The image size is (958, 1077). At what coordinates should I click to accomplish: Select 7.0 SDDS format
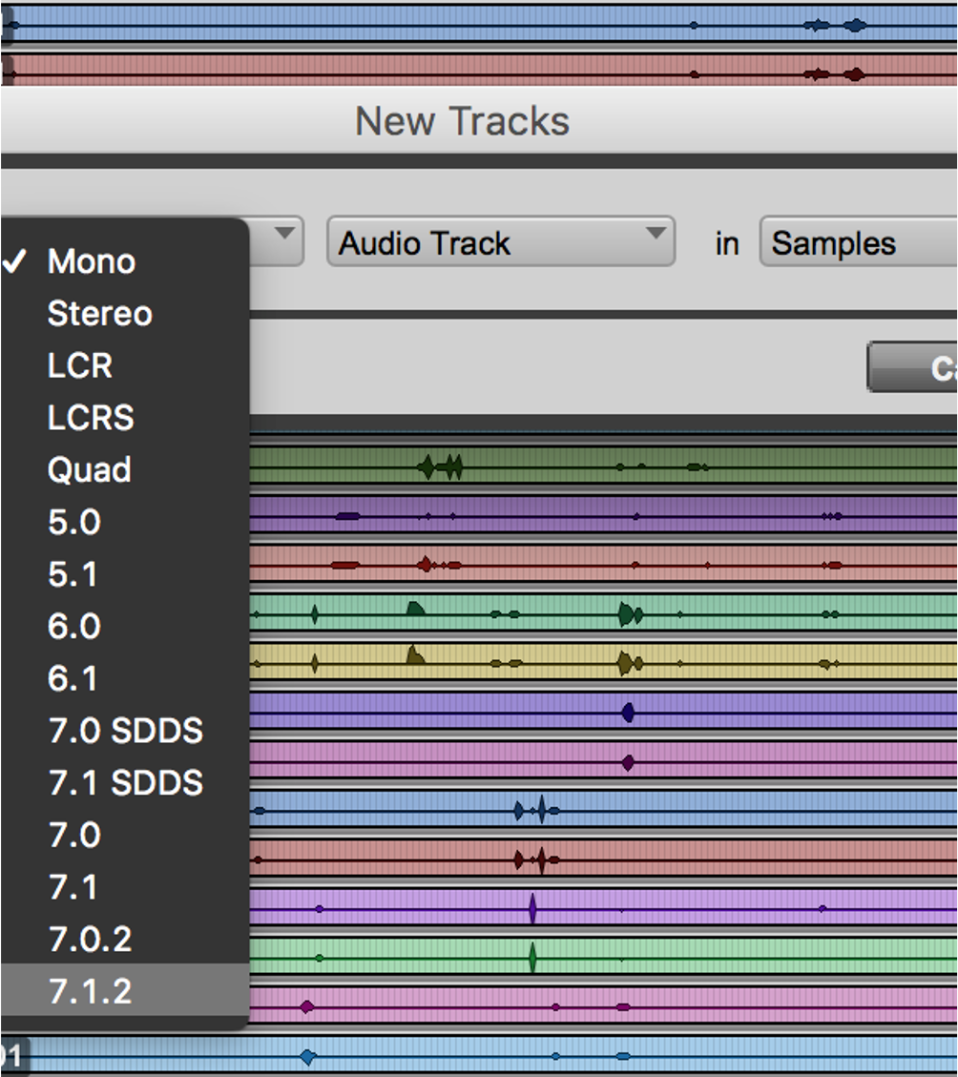coord(125,731)
